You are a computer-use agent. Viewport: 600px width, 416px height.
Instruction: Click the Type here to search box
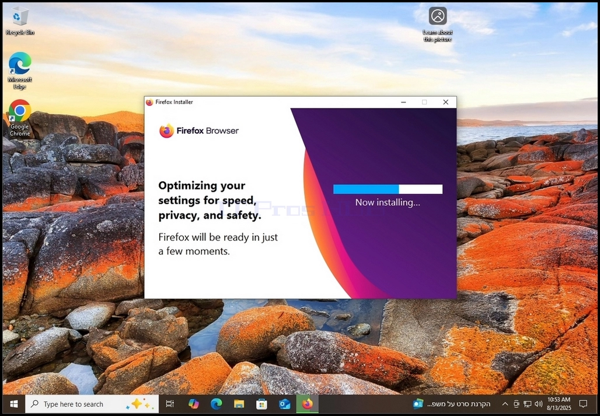(x=92, y=404)
